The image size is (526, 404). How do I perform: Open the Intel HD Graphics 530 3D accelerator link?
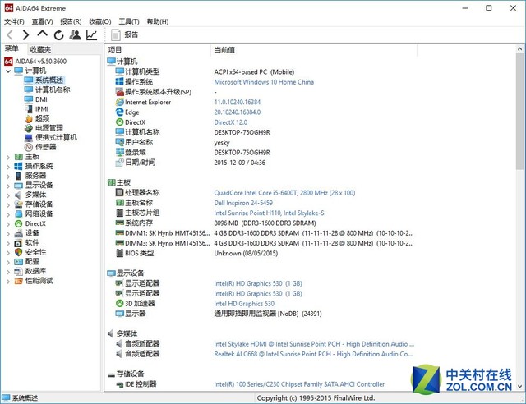pyautogui.click(x=244, y=304)
